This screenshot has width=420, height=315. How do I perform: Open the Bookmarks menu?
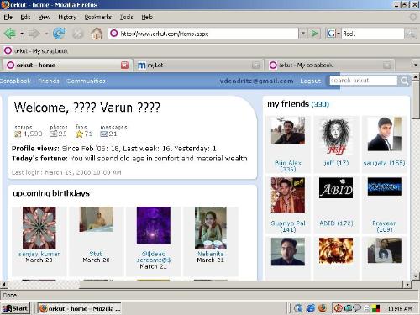click(x=98, y=18)
